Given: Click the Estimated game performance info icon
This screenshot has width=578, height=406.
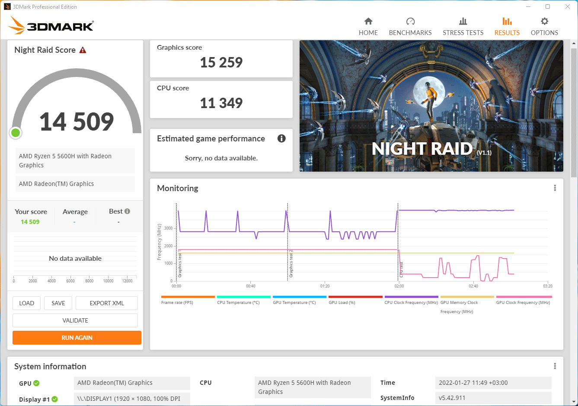Looking at the screenshot, I should [x=281, y=138].
